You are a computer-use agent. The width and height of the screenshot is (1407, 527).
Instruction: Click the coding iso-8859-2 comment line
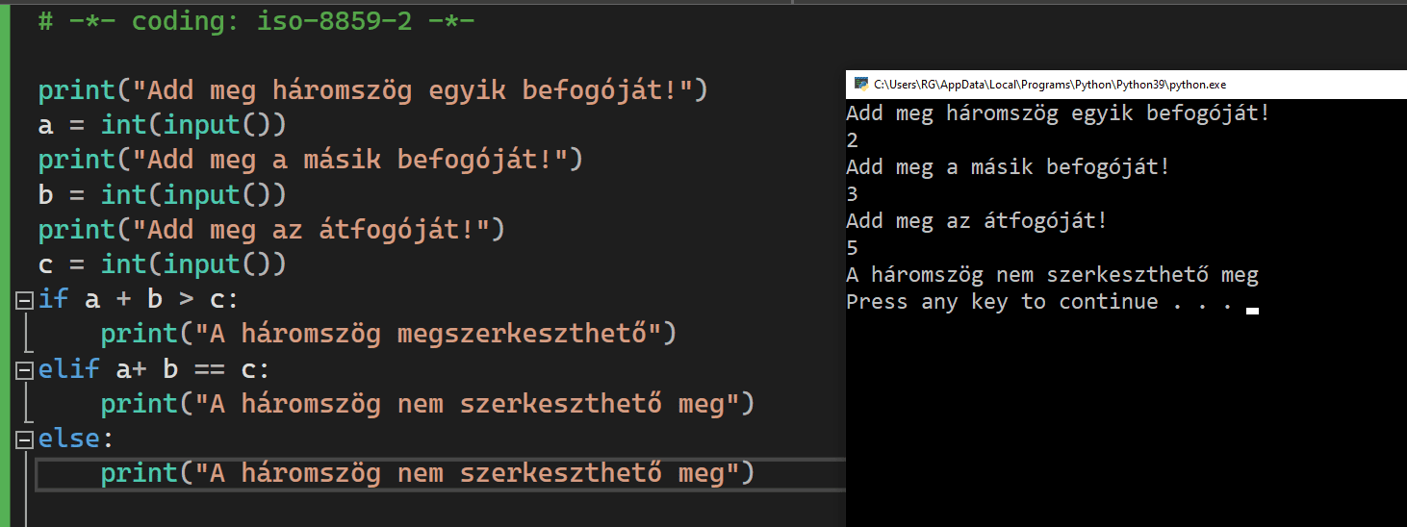click(x=256, y=21)
